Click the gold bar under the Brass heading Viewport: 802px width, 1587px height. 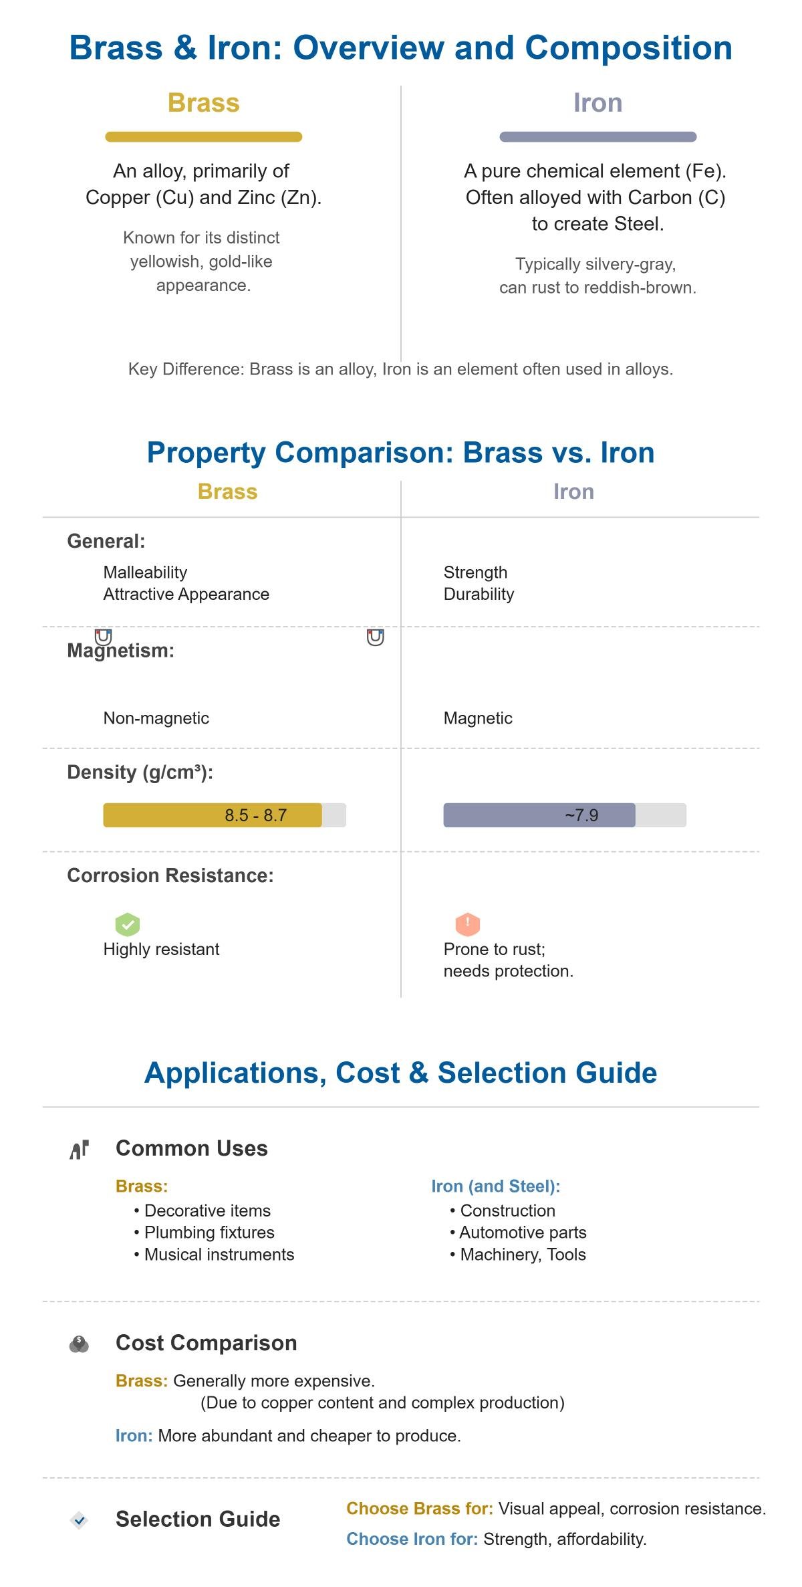203,137
